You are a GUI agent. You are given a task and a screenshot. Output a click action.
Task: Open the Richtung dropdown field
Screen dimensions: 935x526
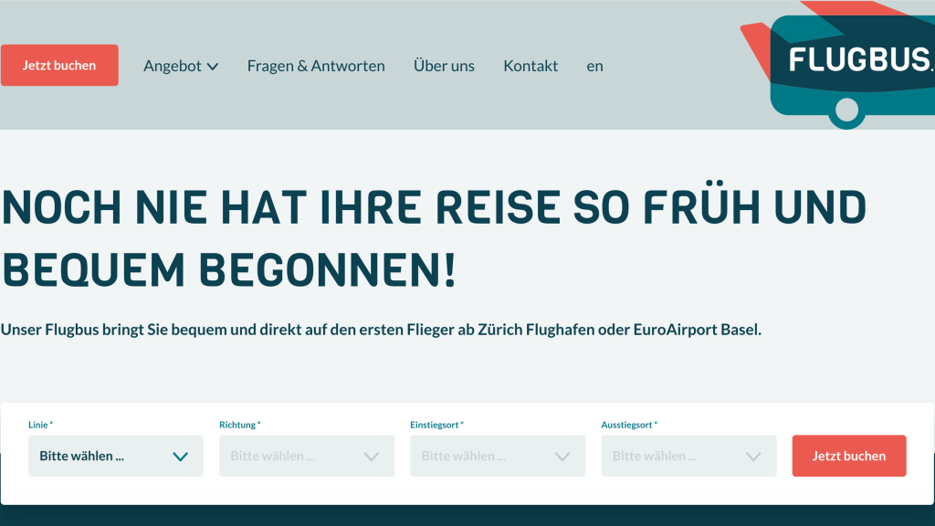click(x=306, y=456)
